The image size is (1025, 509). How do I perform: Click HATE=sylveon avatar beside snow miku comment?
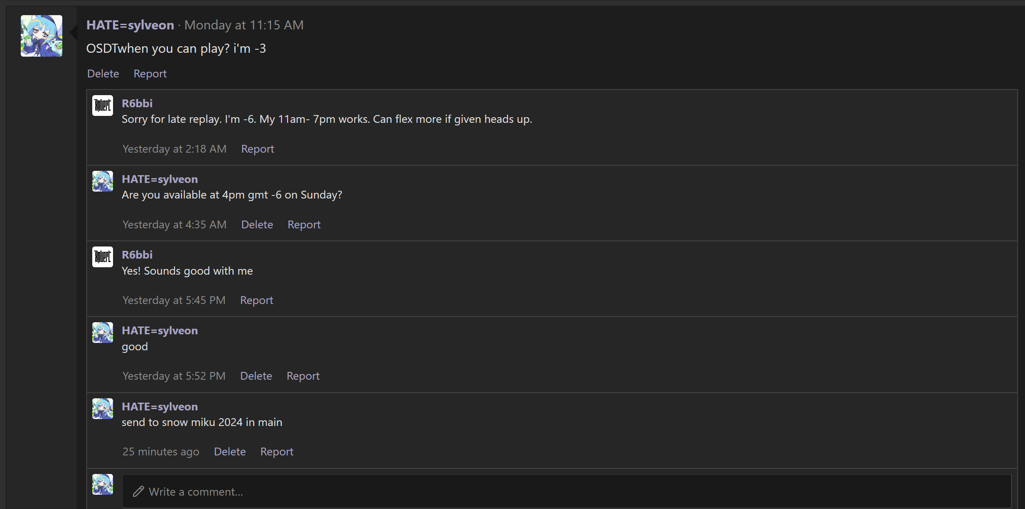[103, 409]
